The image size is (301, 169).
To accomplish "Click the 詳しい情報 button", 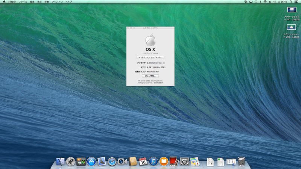I will click(150, 76).
